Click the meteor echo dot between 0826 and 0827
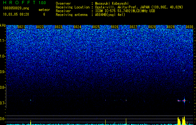 (x=126, y=100)
